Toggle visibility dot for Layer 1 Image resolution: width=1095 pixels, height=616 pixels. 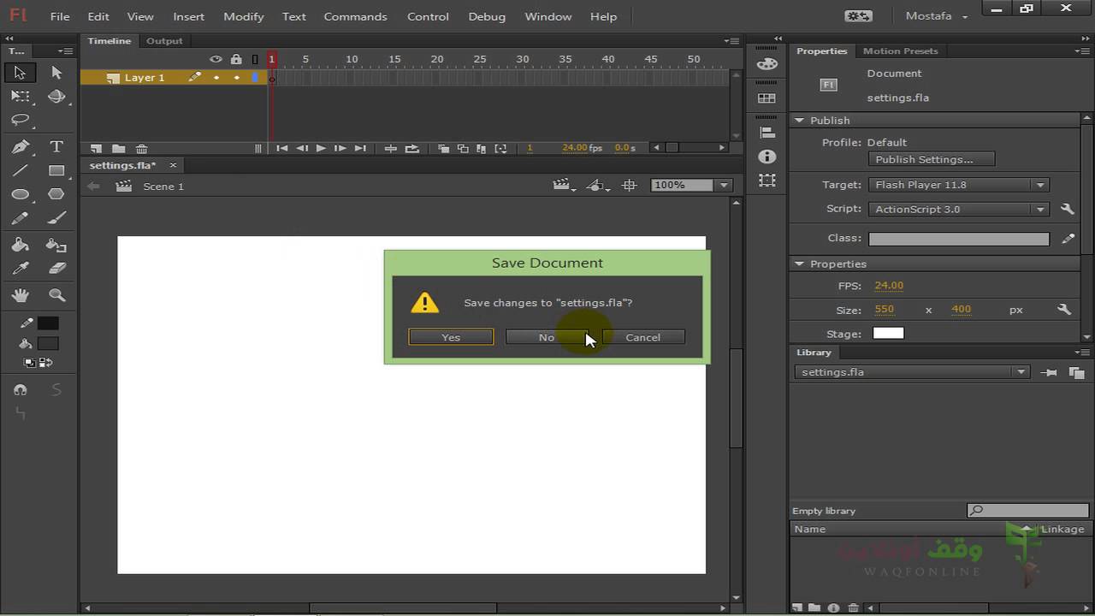pyautogui.click(x=216, y=78)
